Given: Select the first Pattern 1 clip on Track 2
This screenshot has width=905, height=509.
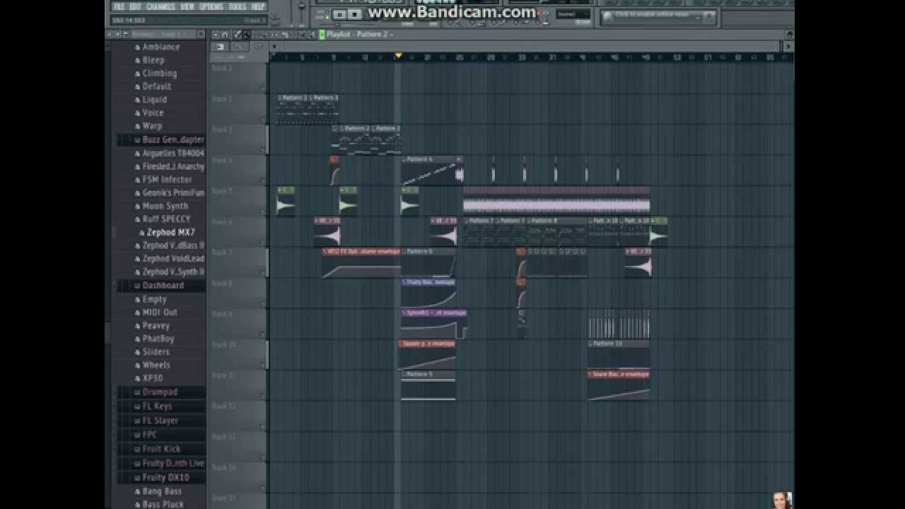Looking at the screenshot, I should pyautogui.click(x=293, y=108).
